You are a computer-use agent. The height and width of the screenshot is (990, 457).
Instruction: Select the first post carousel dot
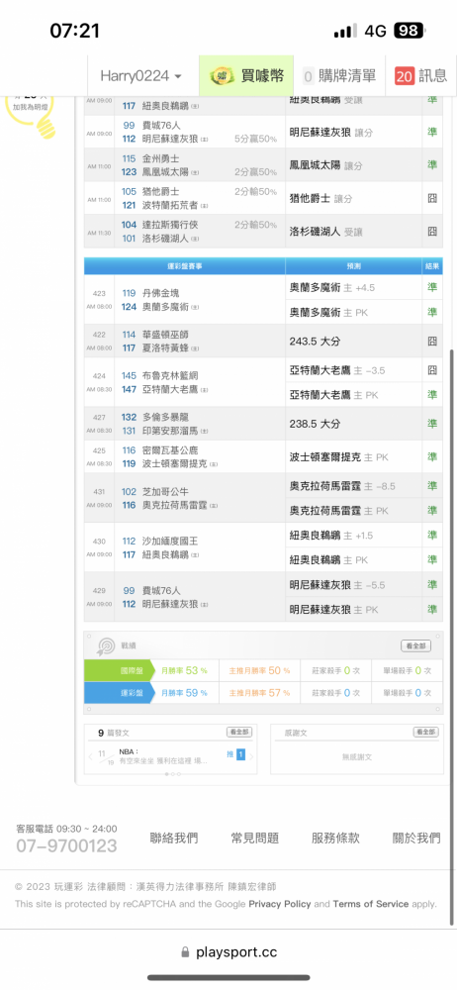(166, 773)
